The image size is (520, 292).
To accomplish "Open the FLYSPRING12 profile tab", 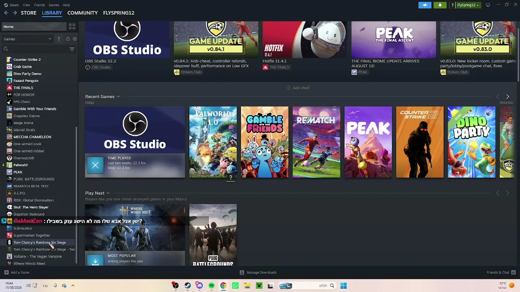I will 119,13.
